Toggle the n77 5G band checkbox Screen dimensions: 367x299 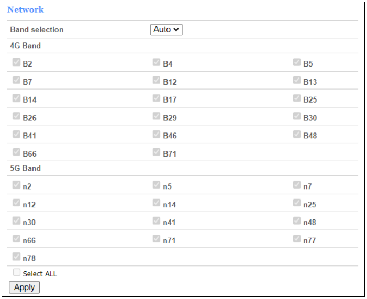[297, 239]
